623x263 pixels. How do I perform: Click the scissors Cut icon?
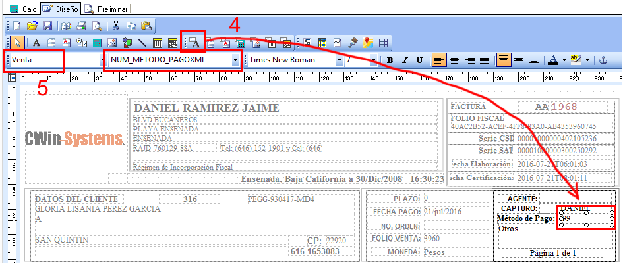tap(115, 26)
